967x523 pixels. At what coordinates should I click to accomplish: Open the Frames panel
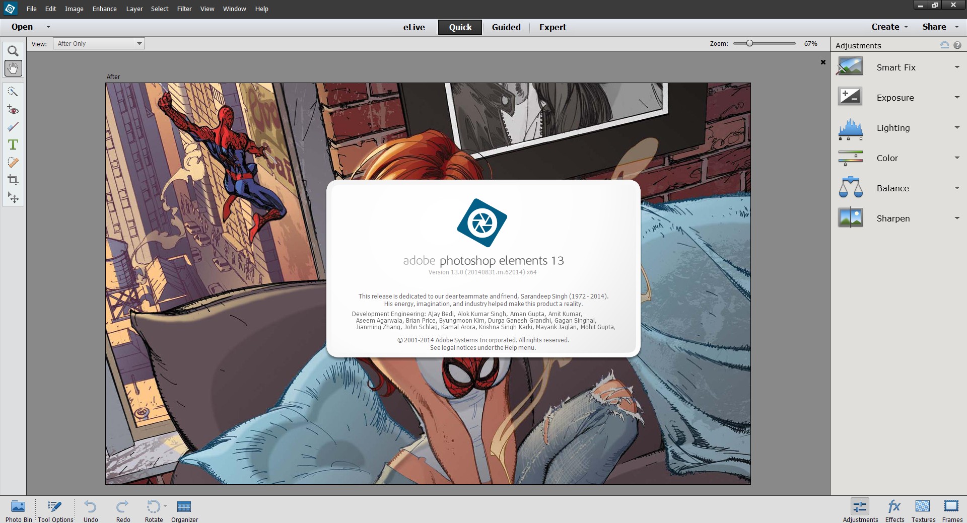952,510
